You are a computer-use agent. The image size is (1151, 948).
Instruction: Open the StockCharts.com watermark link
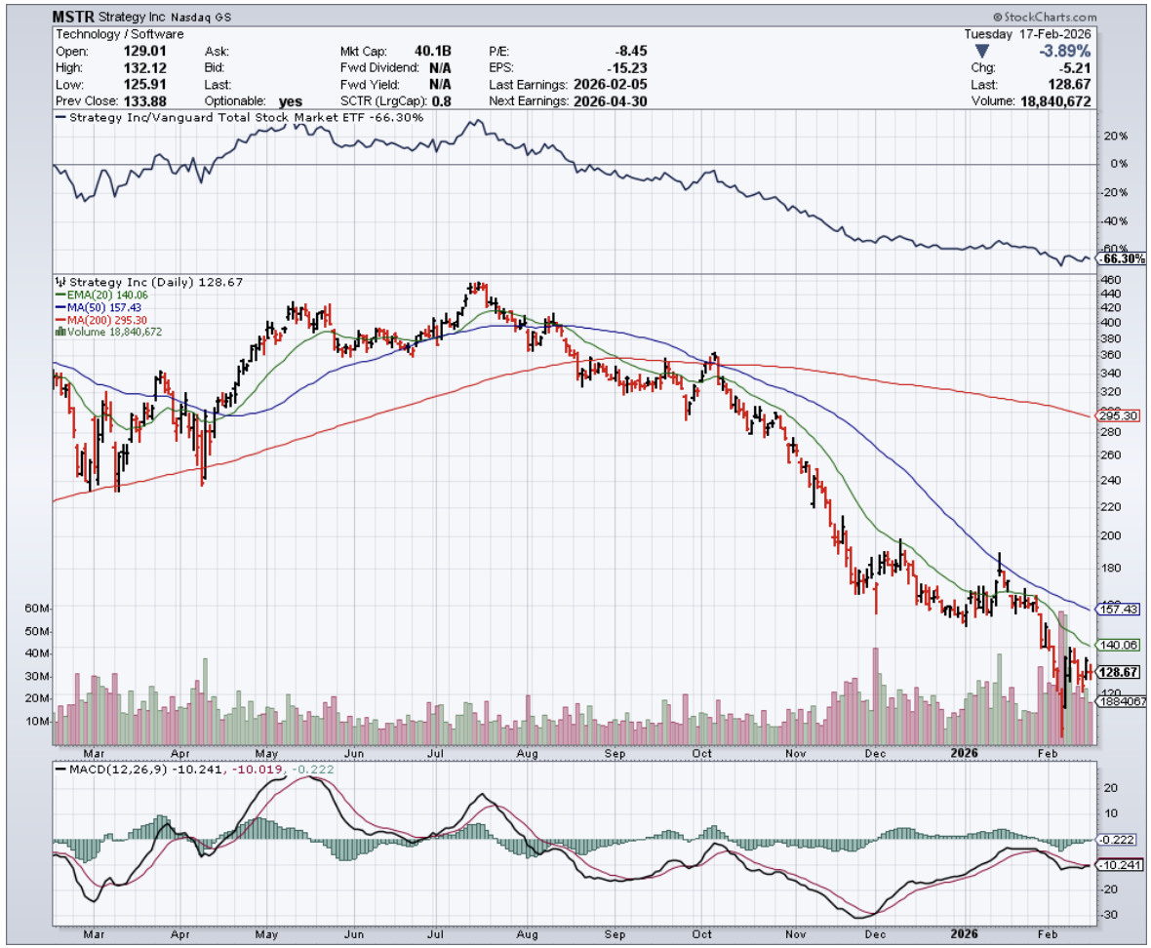1050,18
